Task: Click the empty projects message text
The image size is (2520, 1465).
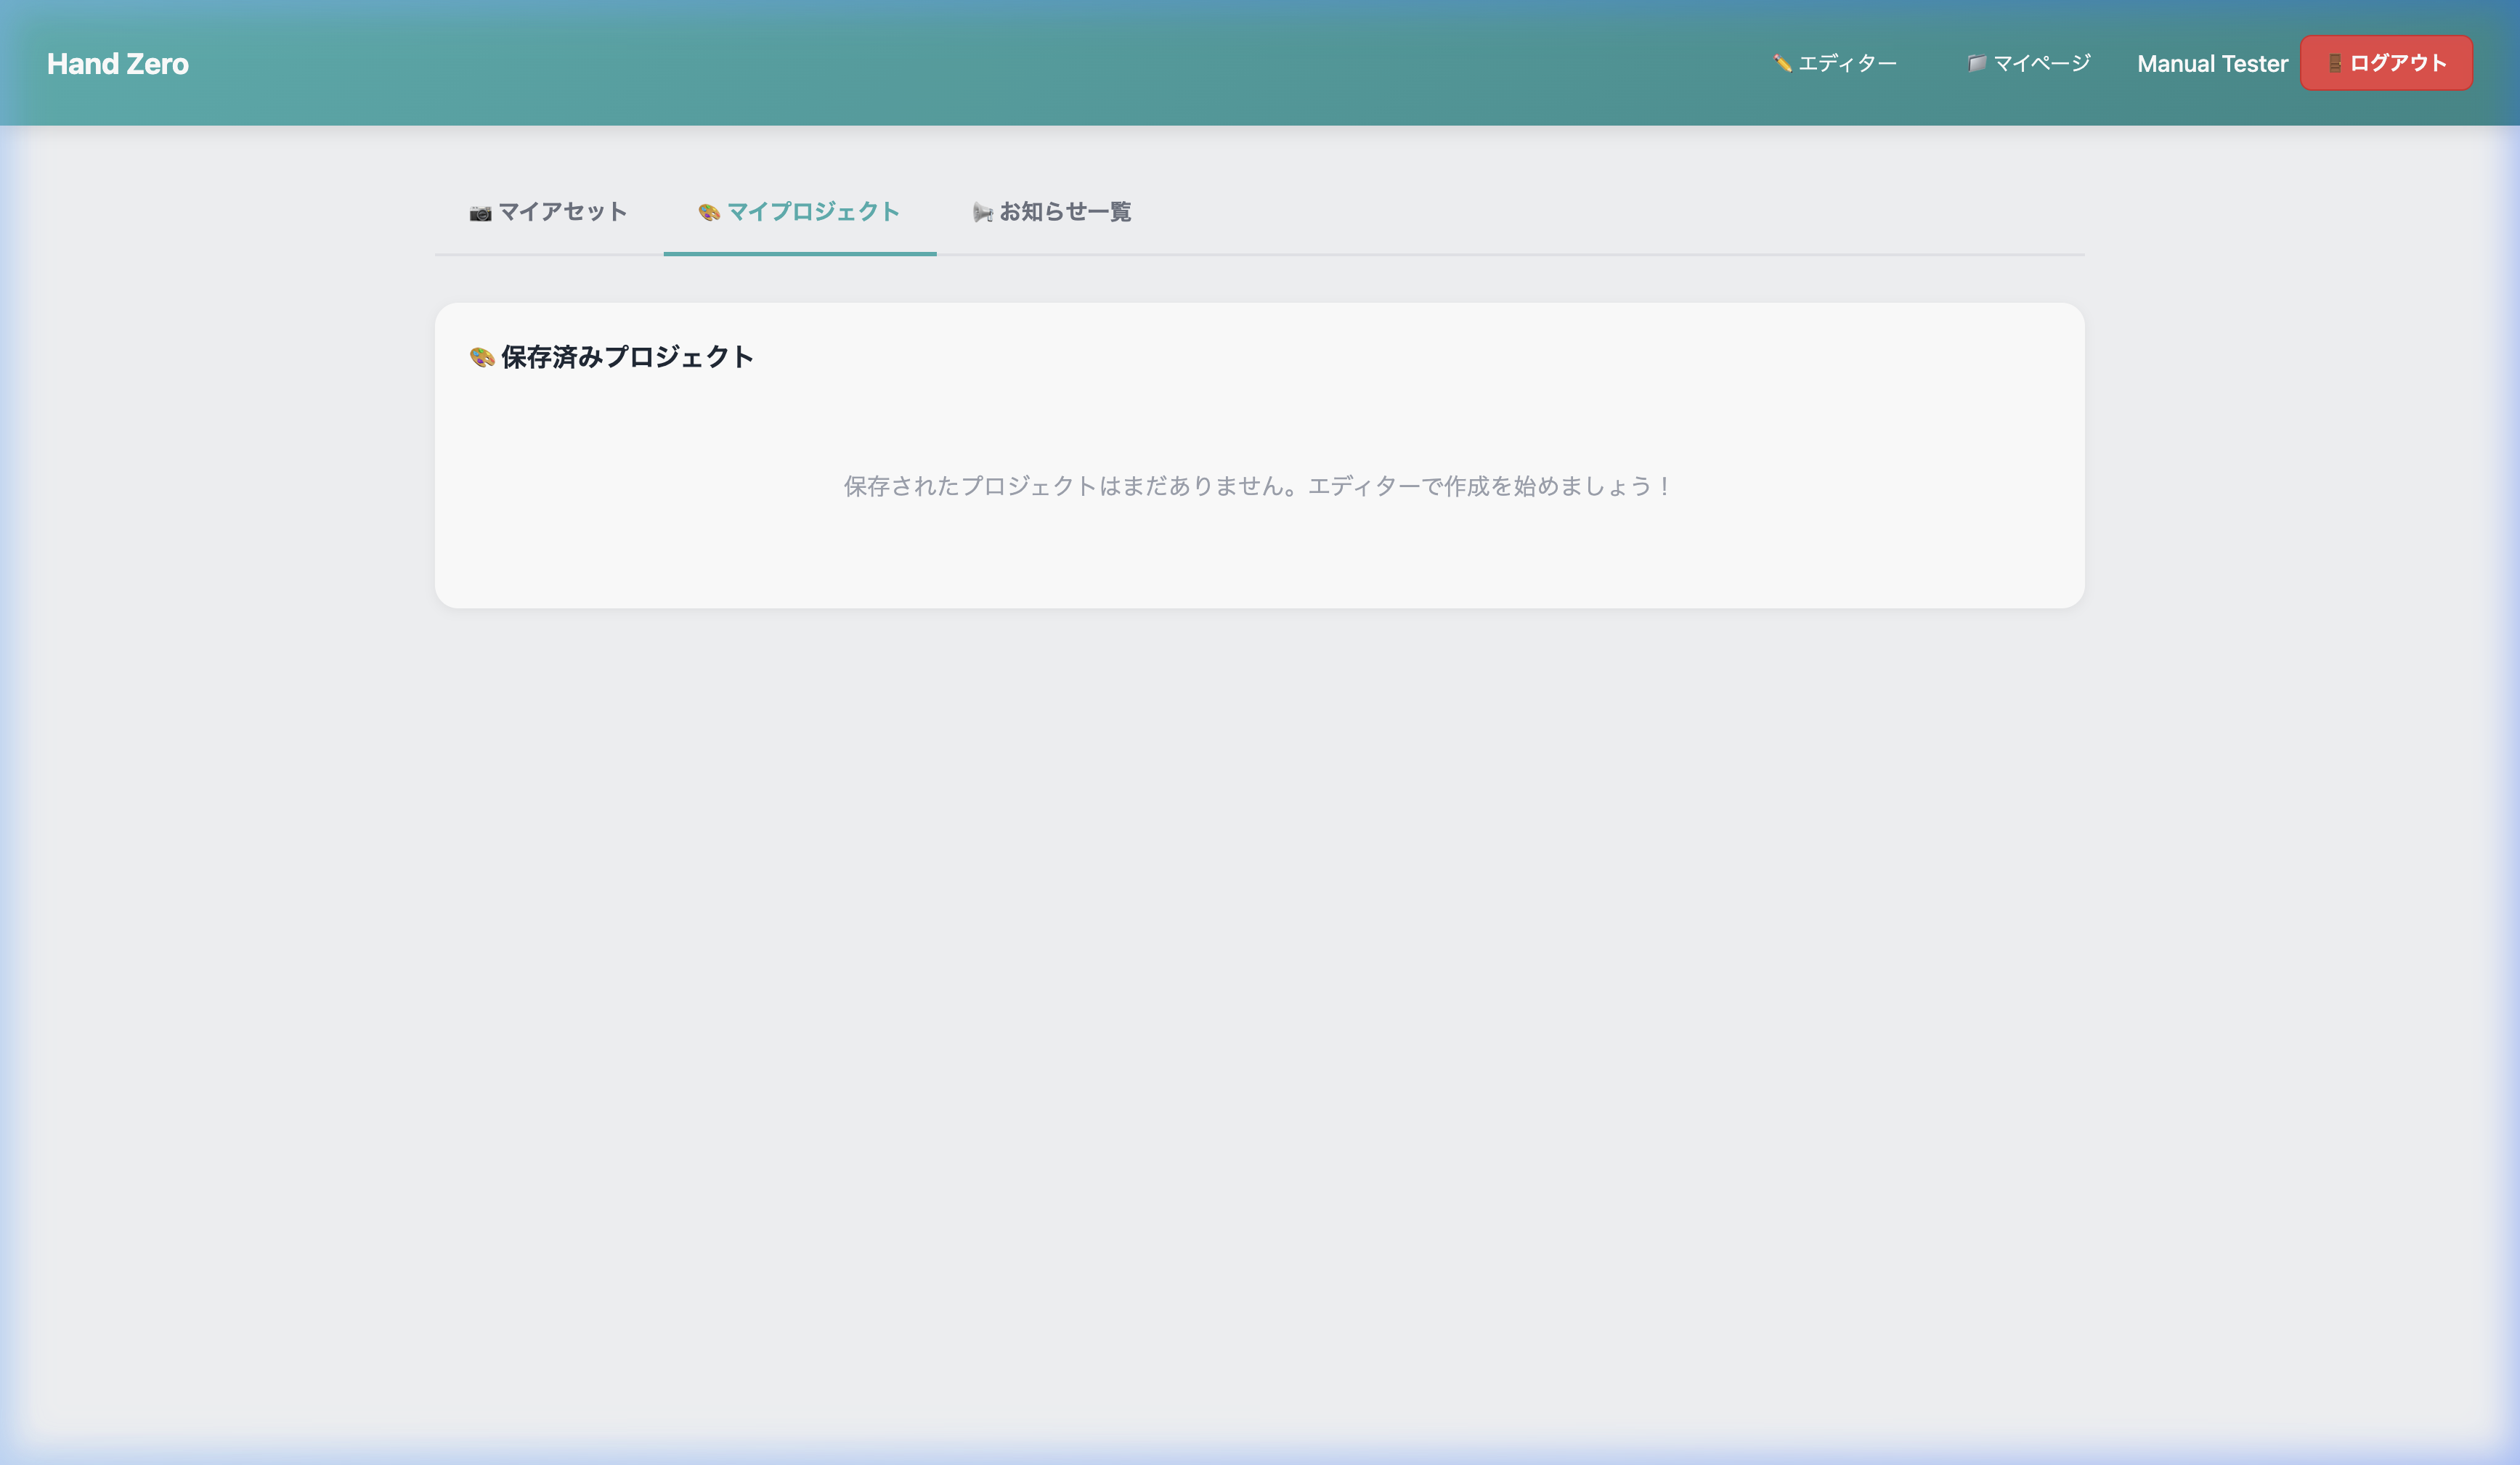Action: [x=1256, y=486]
